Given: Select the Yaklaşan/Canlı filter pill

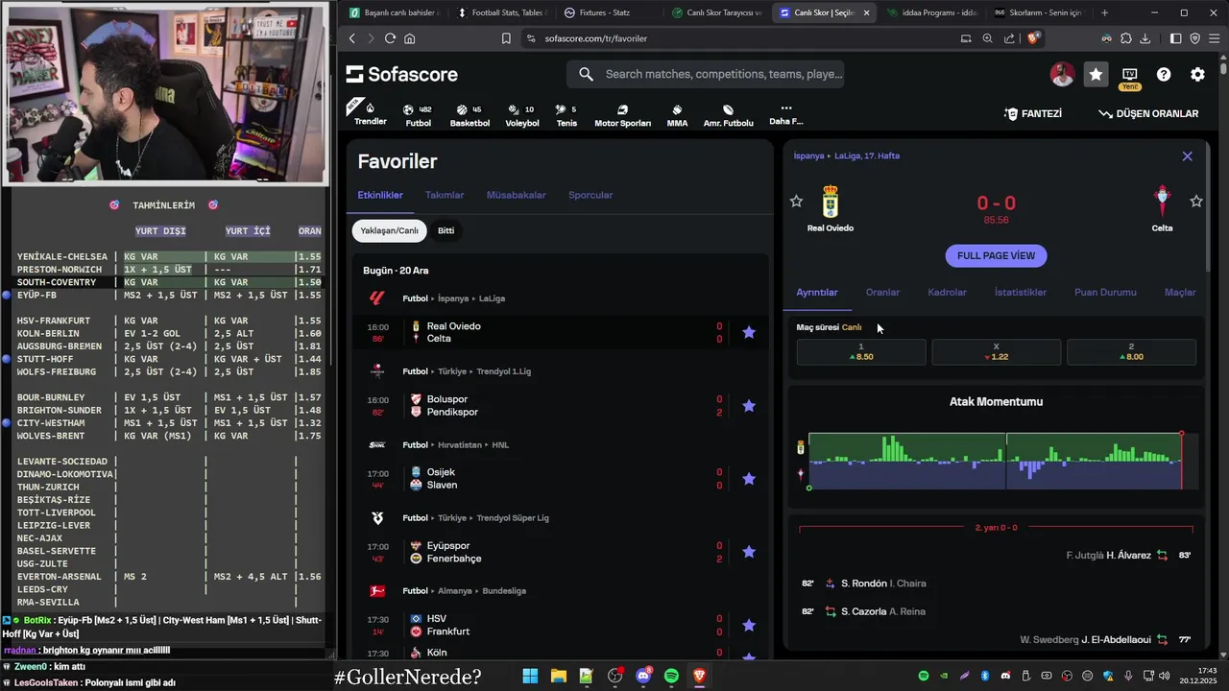Looking at the screenshot, I should coord(389,231).
